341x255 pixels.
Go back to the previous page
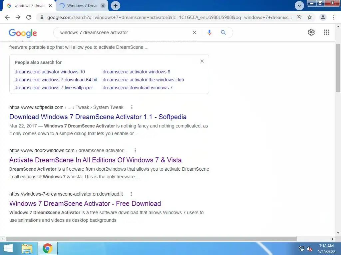tap(7, 17)
